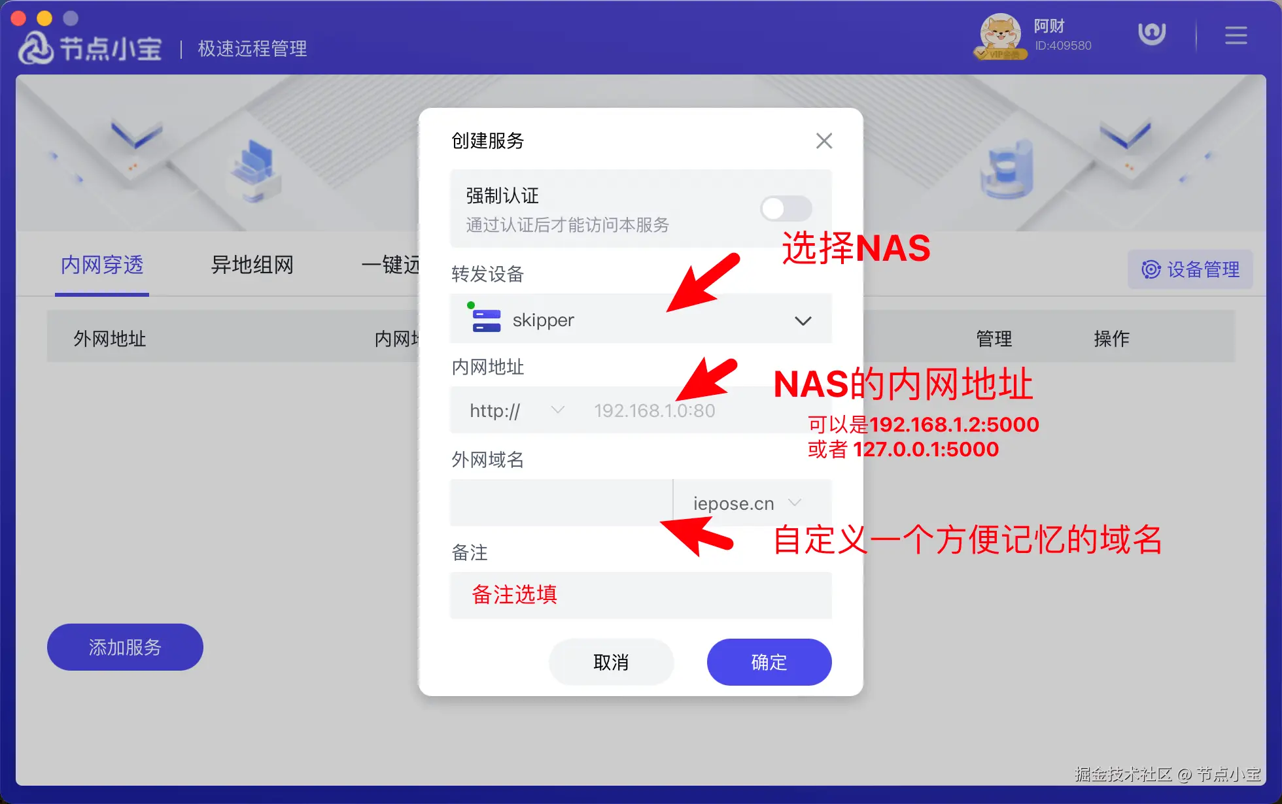
Task: Click the macOS yellow minimize button
Action: point(44,18)
